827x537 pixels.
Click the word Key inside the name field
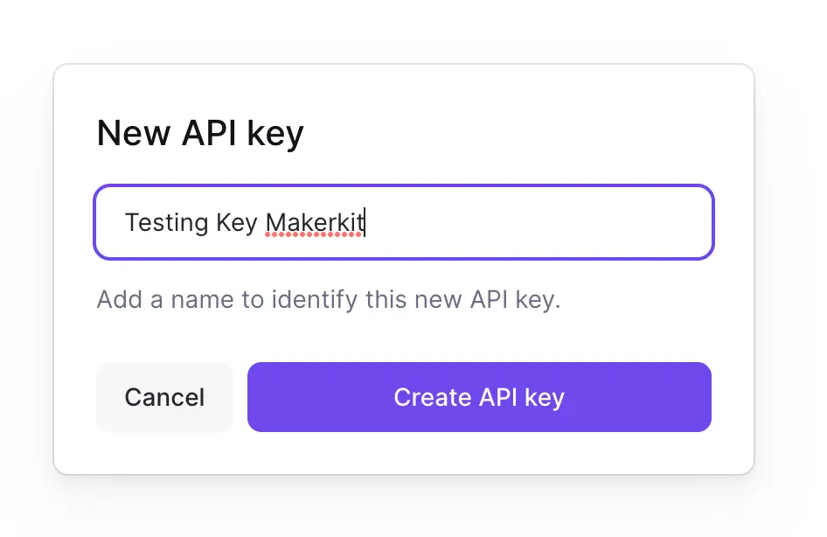point(237,222)
